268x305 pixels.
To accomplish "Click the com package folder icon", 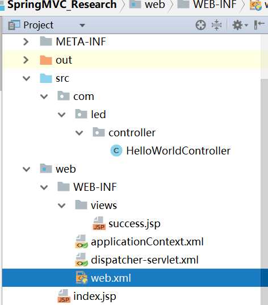I will point(64,96).
